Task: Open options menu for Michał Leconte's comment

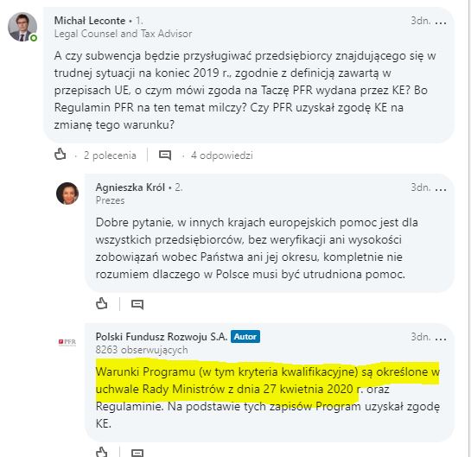Action: click(441, 22)
